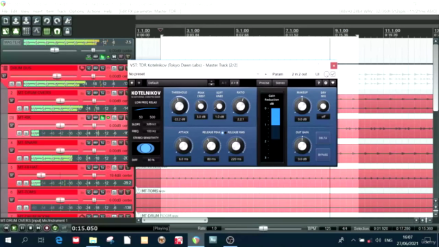Toggle the Locking padlock toolbar icon

[67, 31]
